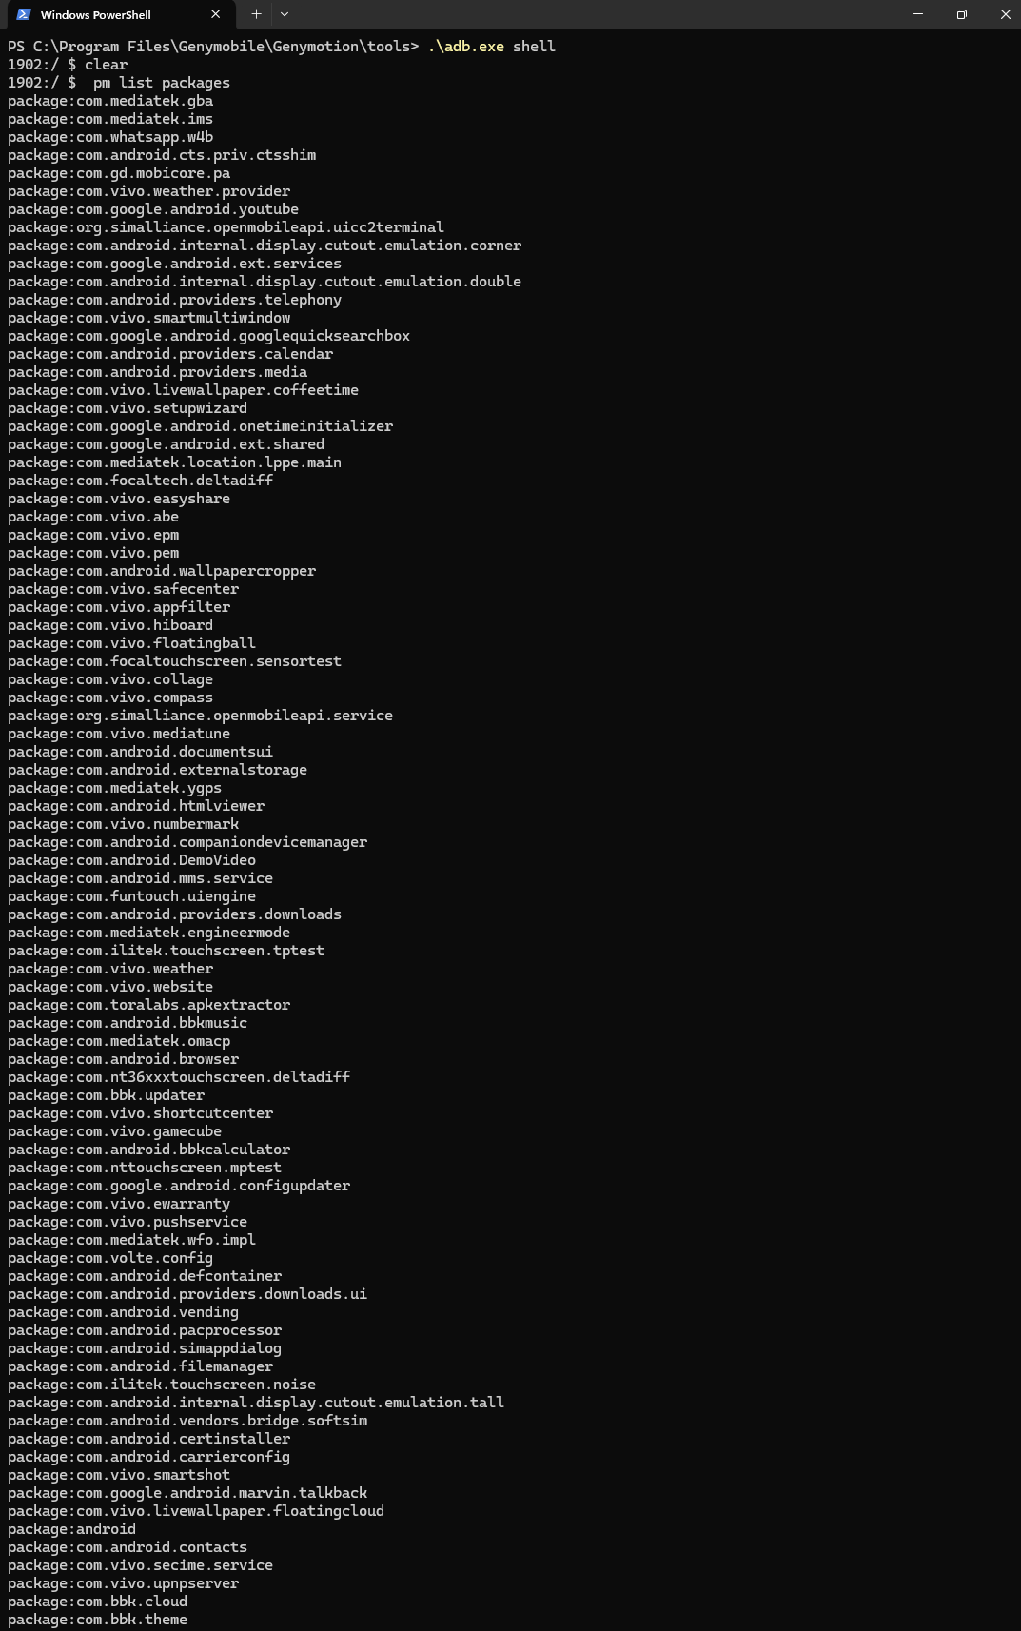The image size is (1021, 1631).
Task: Open a new terminal tab
Action: pyautogui.click(x=256, y=14)
